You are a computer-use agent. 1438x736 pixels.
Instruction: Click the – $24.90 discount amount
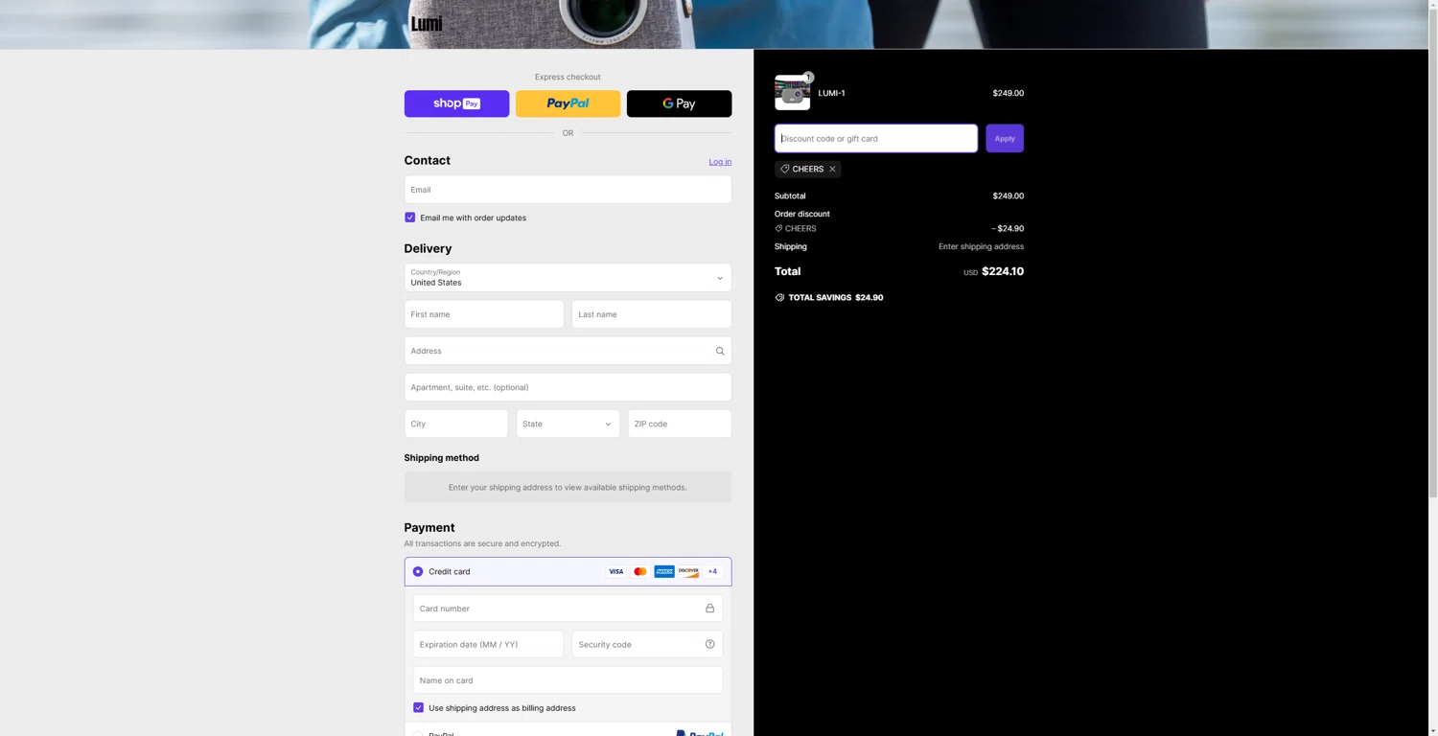1008,228
